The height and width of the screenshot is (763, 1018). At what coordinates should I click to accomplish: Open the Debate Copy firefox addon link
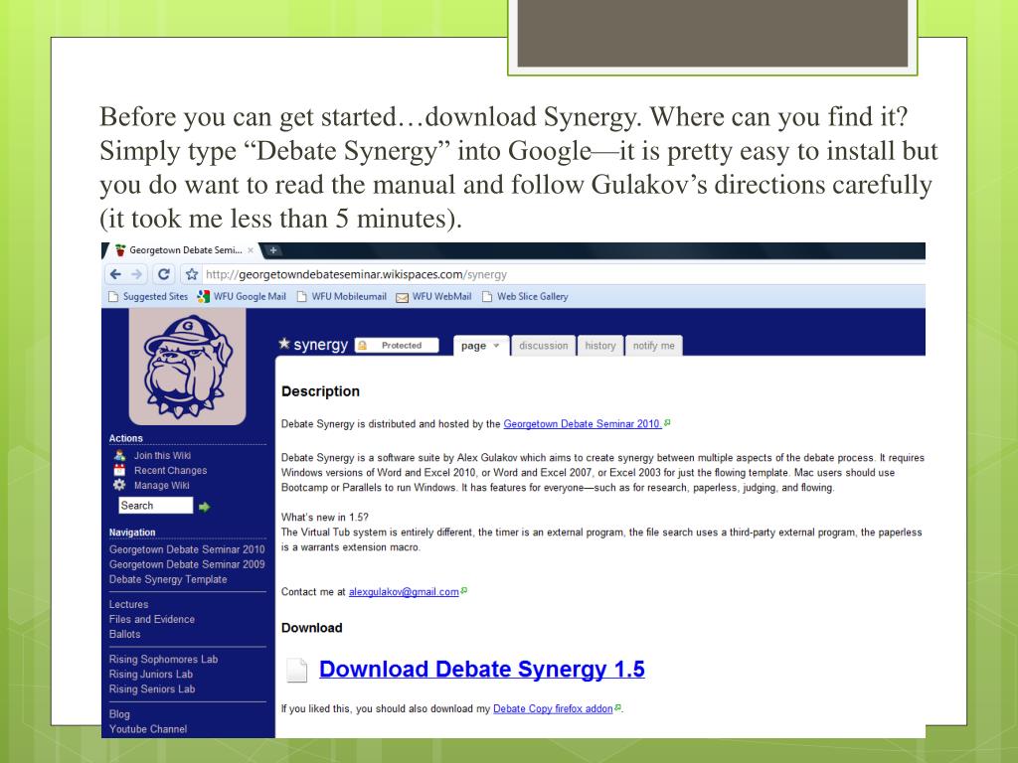[x=553, y=708]
